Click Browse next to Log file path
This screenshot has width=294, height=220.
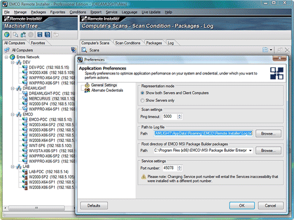pyautogui.click(x=268, y=134)
